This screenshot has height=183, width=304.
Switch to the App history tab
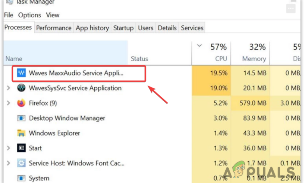tap(92, 28)
